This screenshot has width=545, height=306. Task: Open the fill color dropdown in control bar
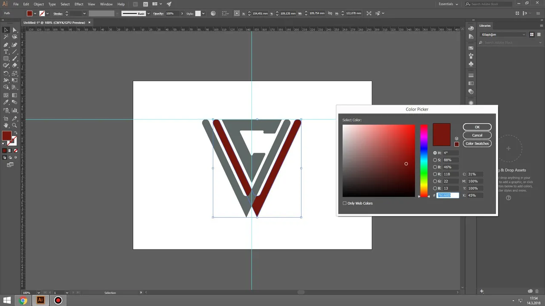35,14
